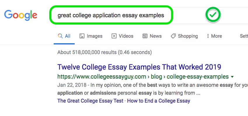The width and height of the screenshot is (248, 116).
Task: Click the News newspaper icon
Action: click(x=145, y=36)
